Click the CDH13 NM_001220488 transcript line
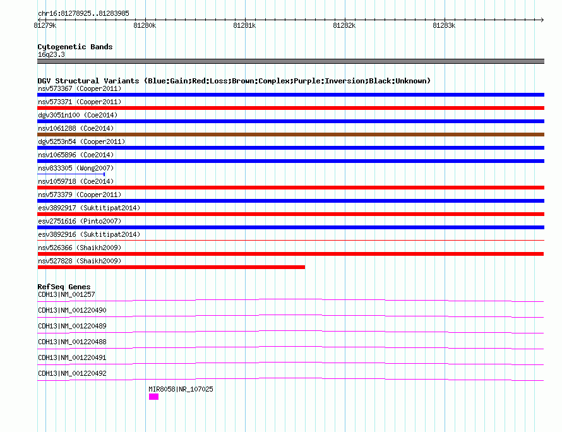This screenshot has width=562, height=432. (290, 347)
